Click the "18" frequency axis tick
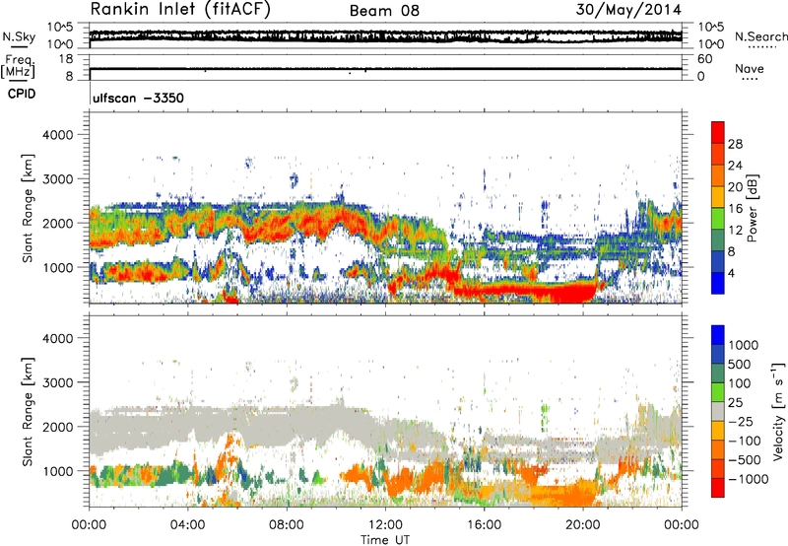This screenshot has width=788, height=546. [x=66, y=59]
